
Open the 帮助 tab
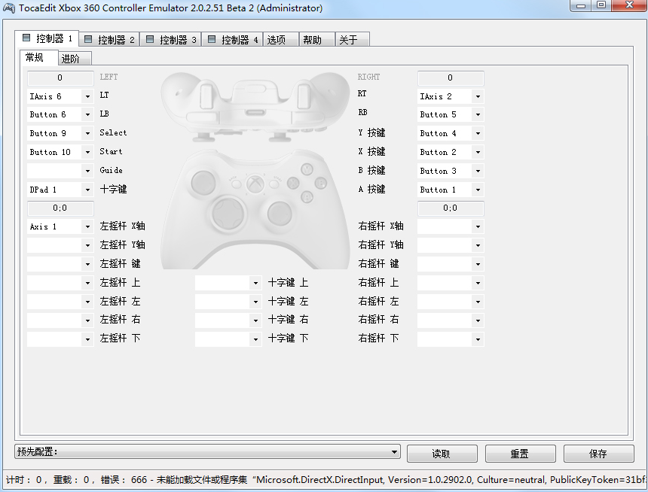click(x=312, y=40)
